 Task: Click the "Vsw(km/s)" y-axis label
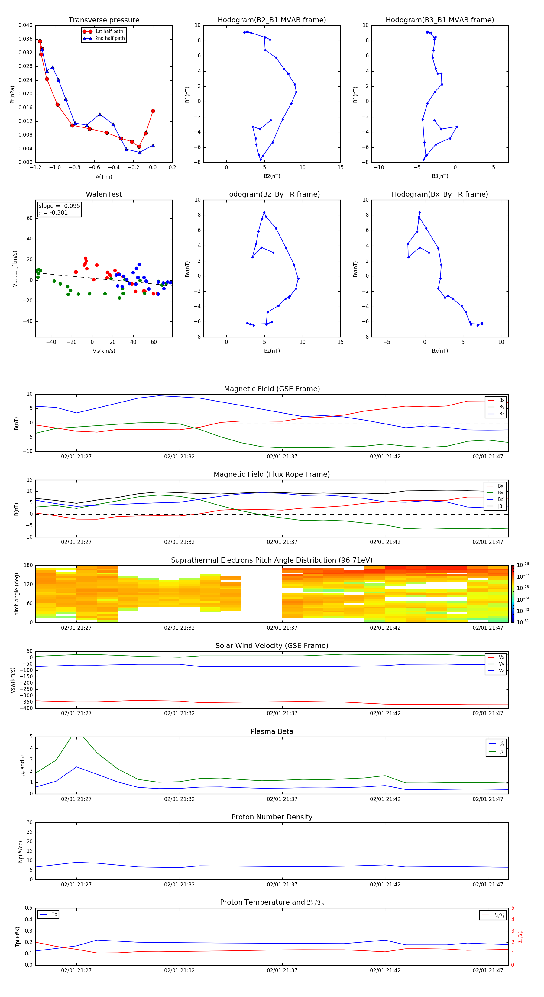13,680
